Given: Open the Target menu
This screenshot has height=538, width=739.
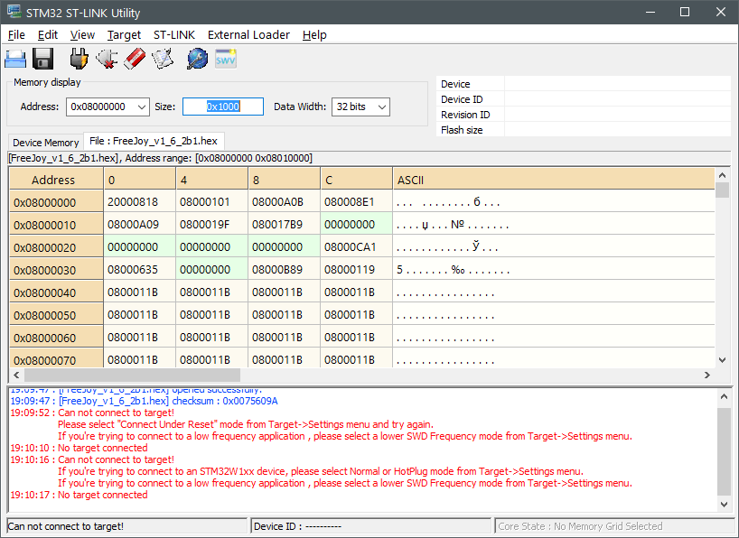Looking at the screenshot, I should [124, 34].
